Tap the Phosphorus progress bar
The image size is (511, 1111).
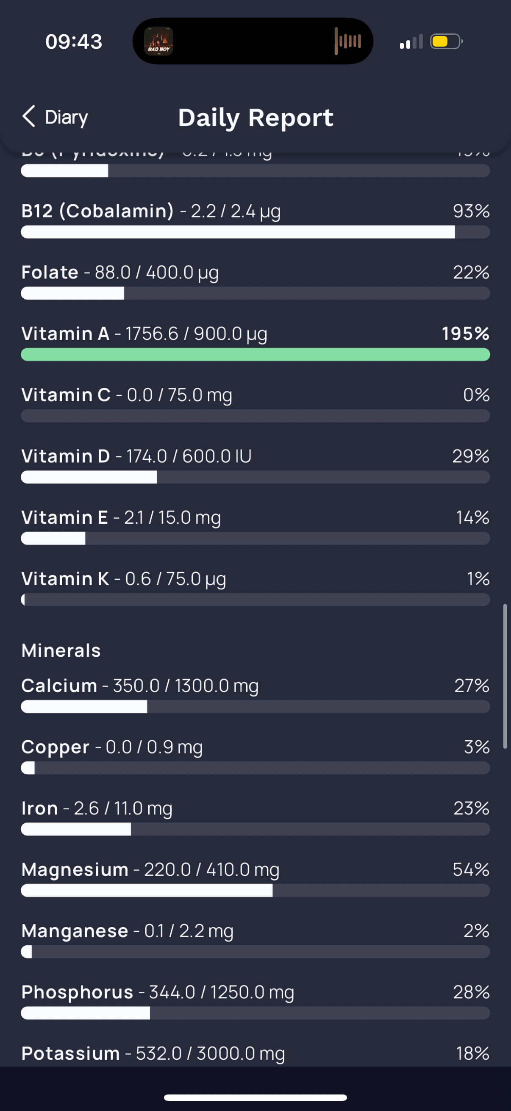pos(255,1013)
